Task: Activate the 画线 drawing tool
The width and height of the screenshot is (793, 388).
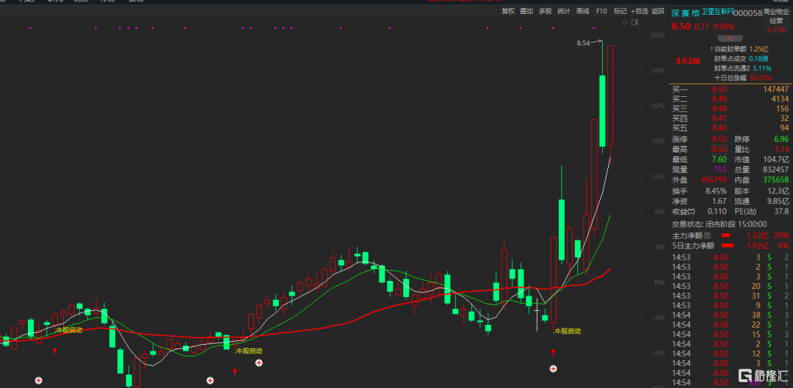Action: 583,11
